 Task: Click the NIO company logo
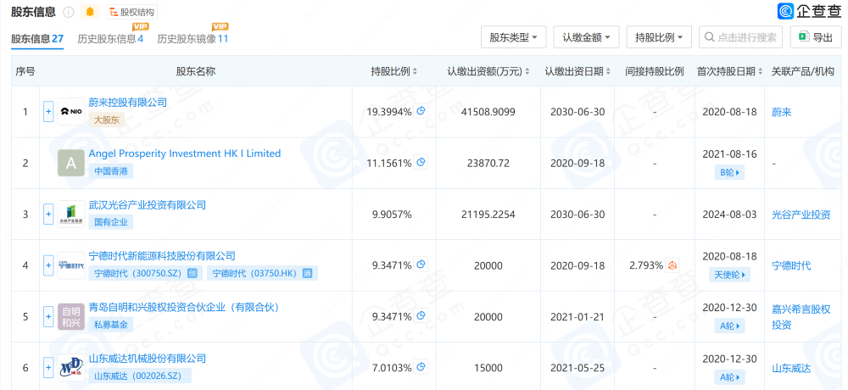tap(71, 111)
